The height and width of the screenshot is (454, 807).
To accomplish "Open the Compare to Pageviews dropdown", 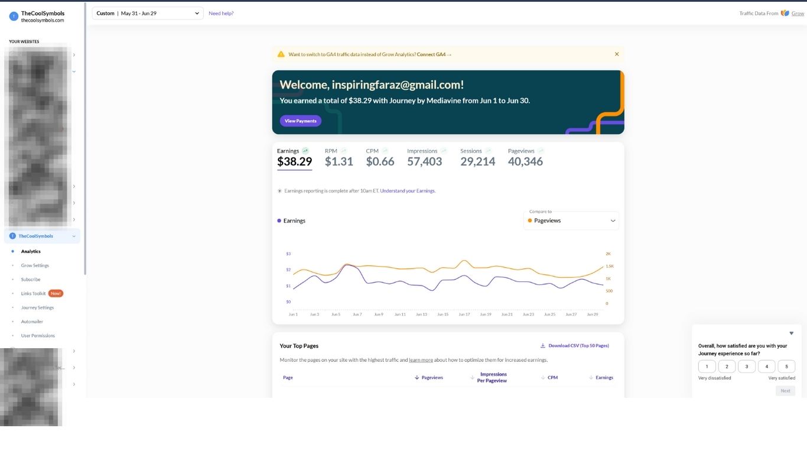I will [x=571, y=220].
